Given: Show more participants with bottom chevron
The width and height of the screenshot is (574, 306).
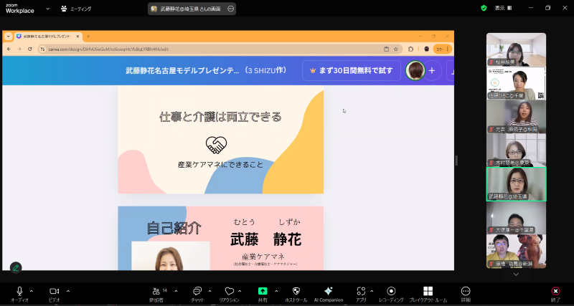Looking at the screenshot, I should [x=516, y=274].
